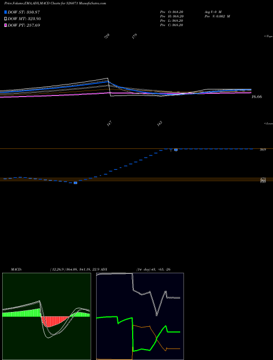Select the 'DOW MT: 323.93' legend text
This screenshot has width=273, height=360.
(24, 19)
